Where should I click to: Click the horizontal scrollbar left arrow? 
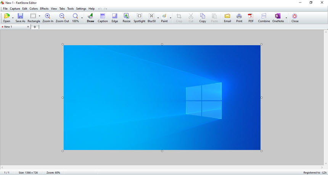tap(2, 167)
